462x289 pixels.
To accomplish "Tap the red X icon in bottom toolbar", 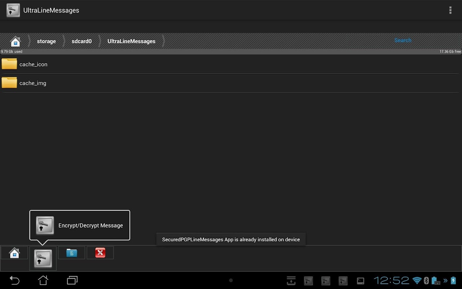I will point(100,253).
